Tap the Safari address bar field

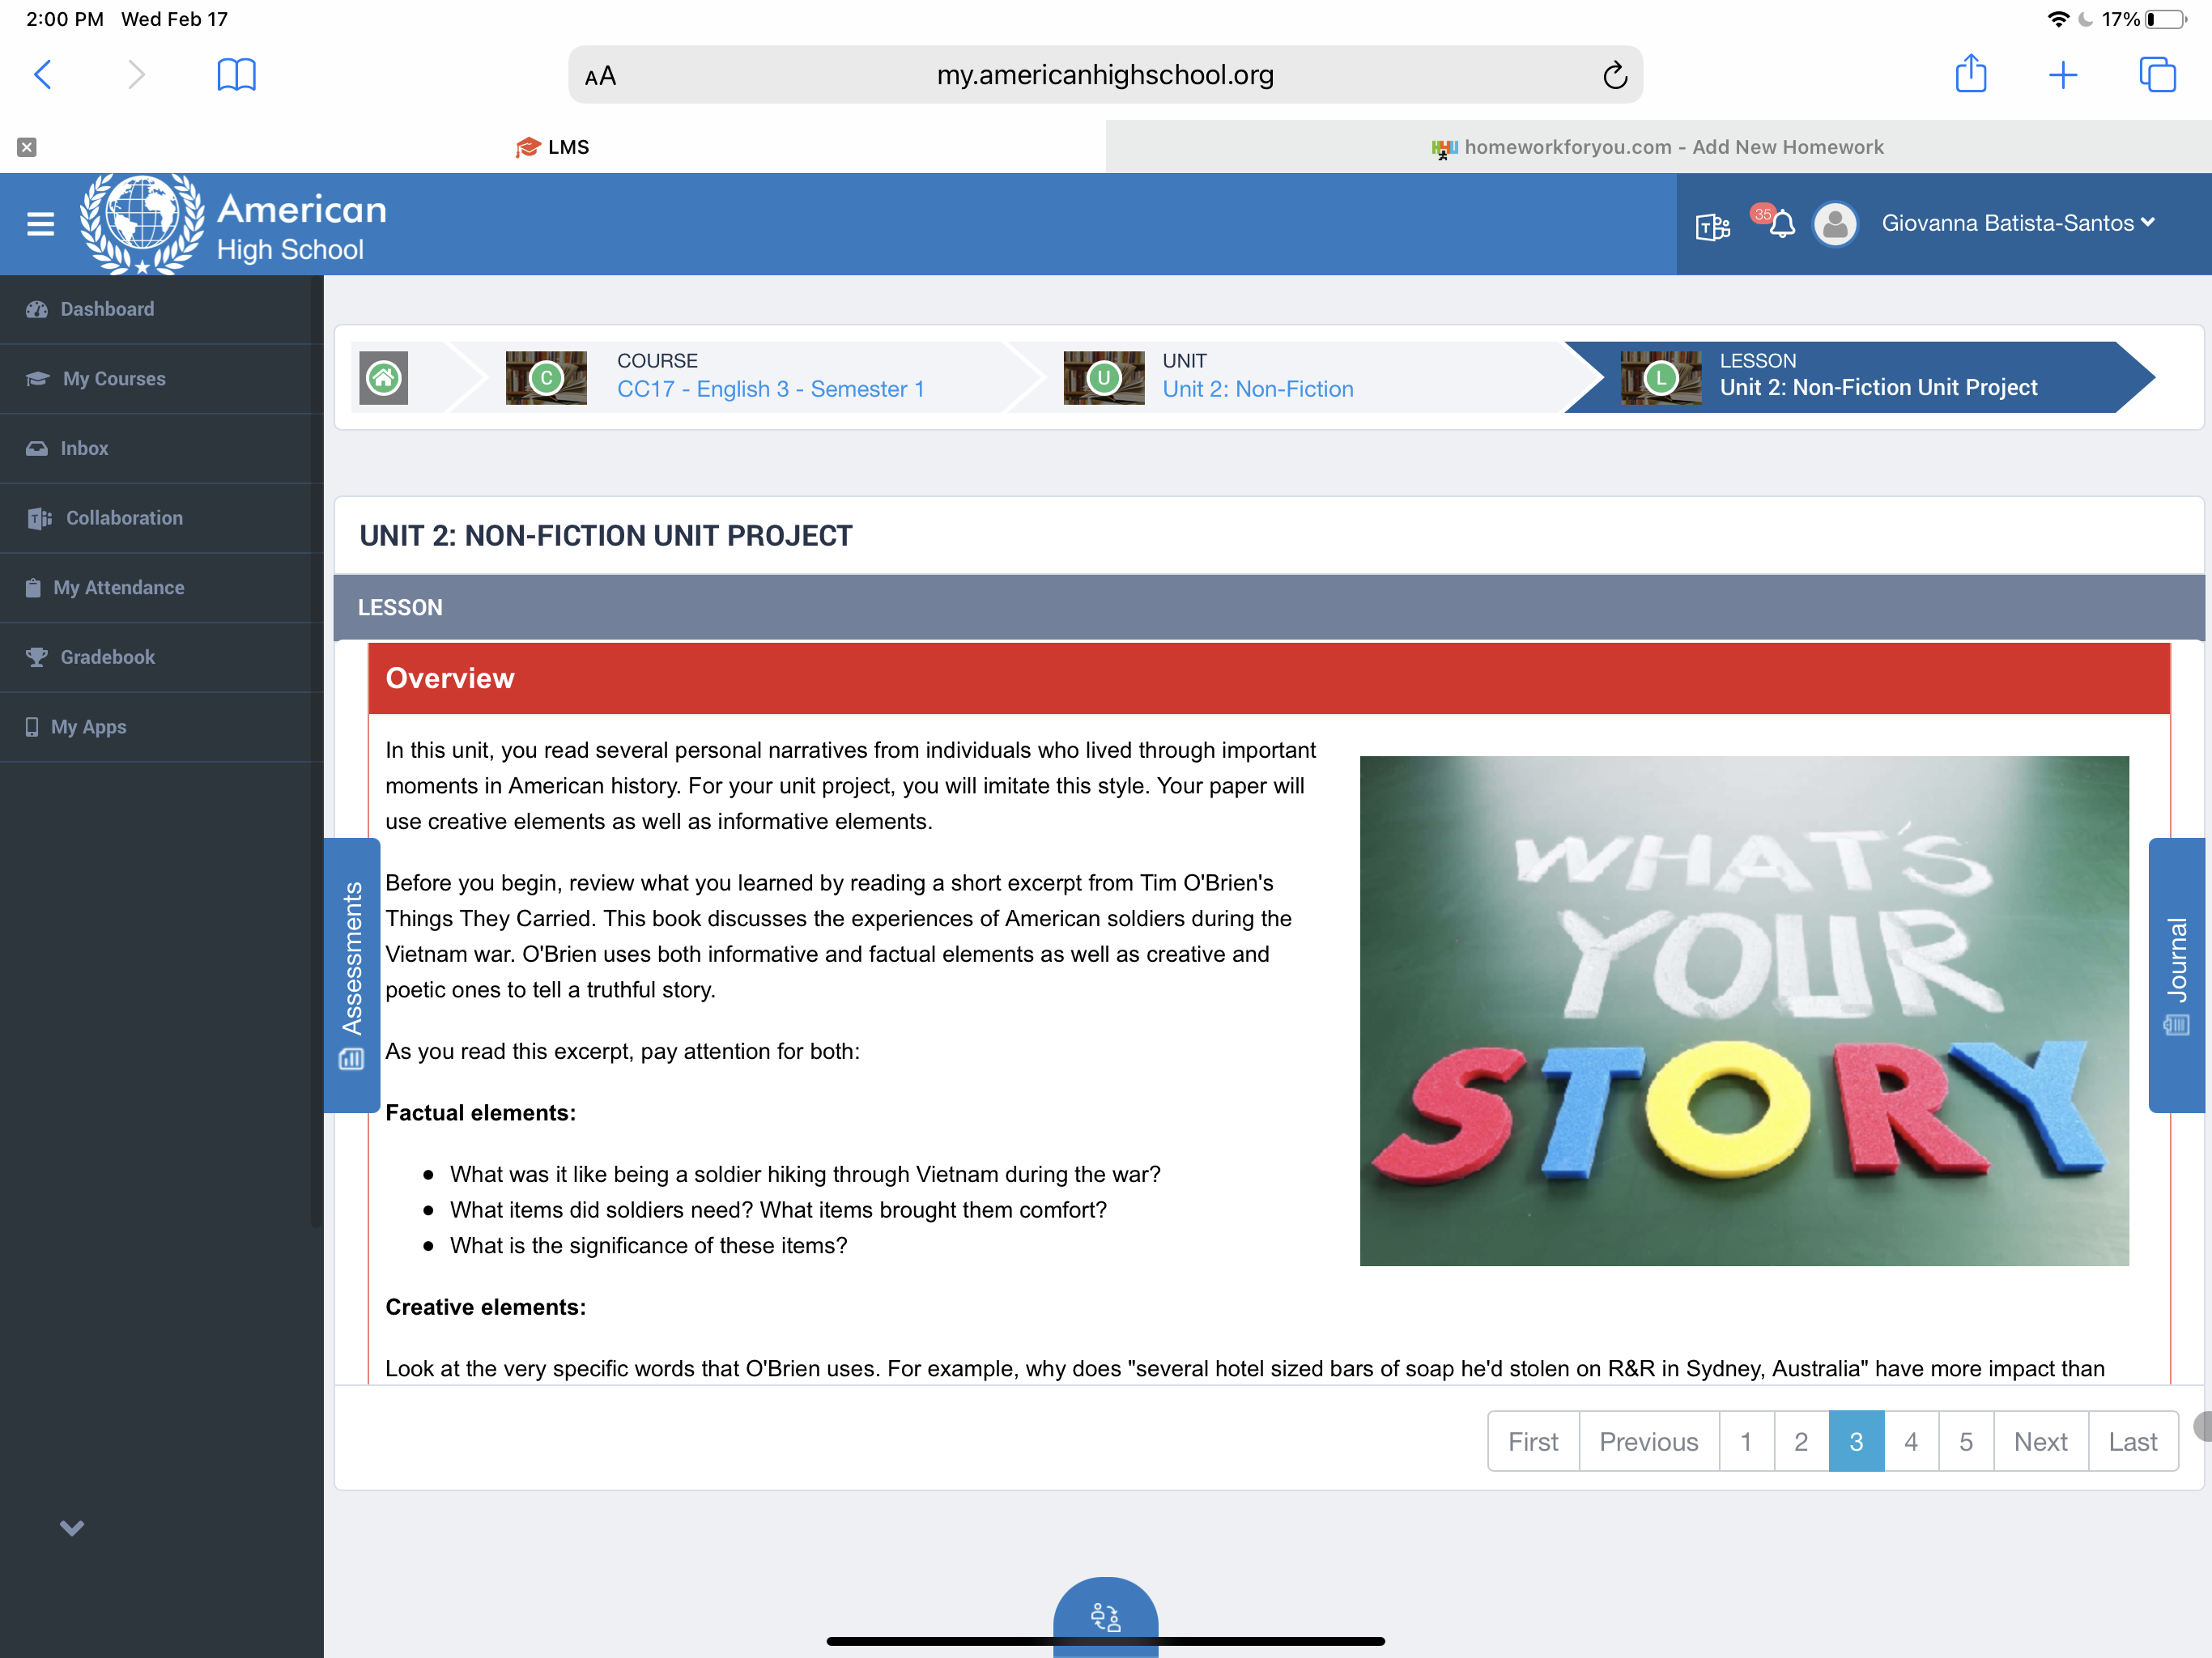[x=1104, y=75]
